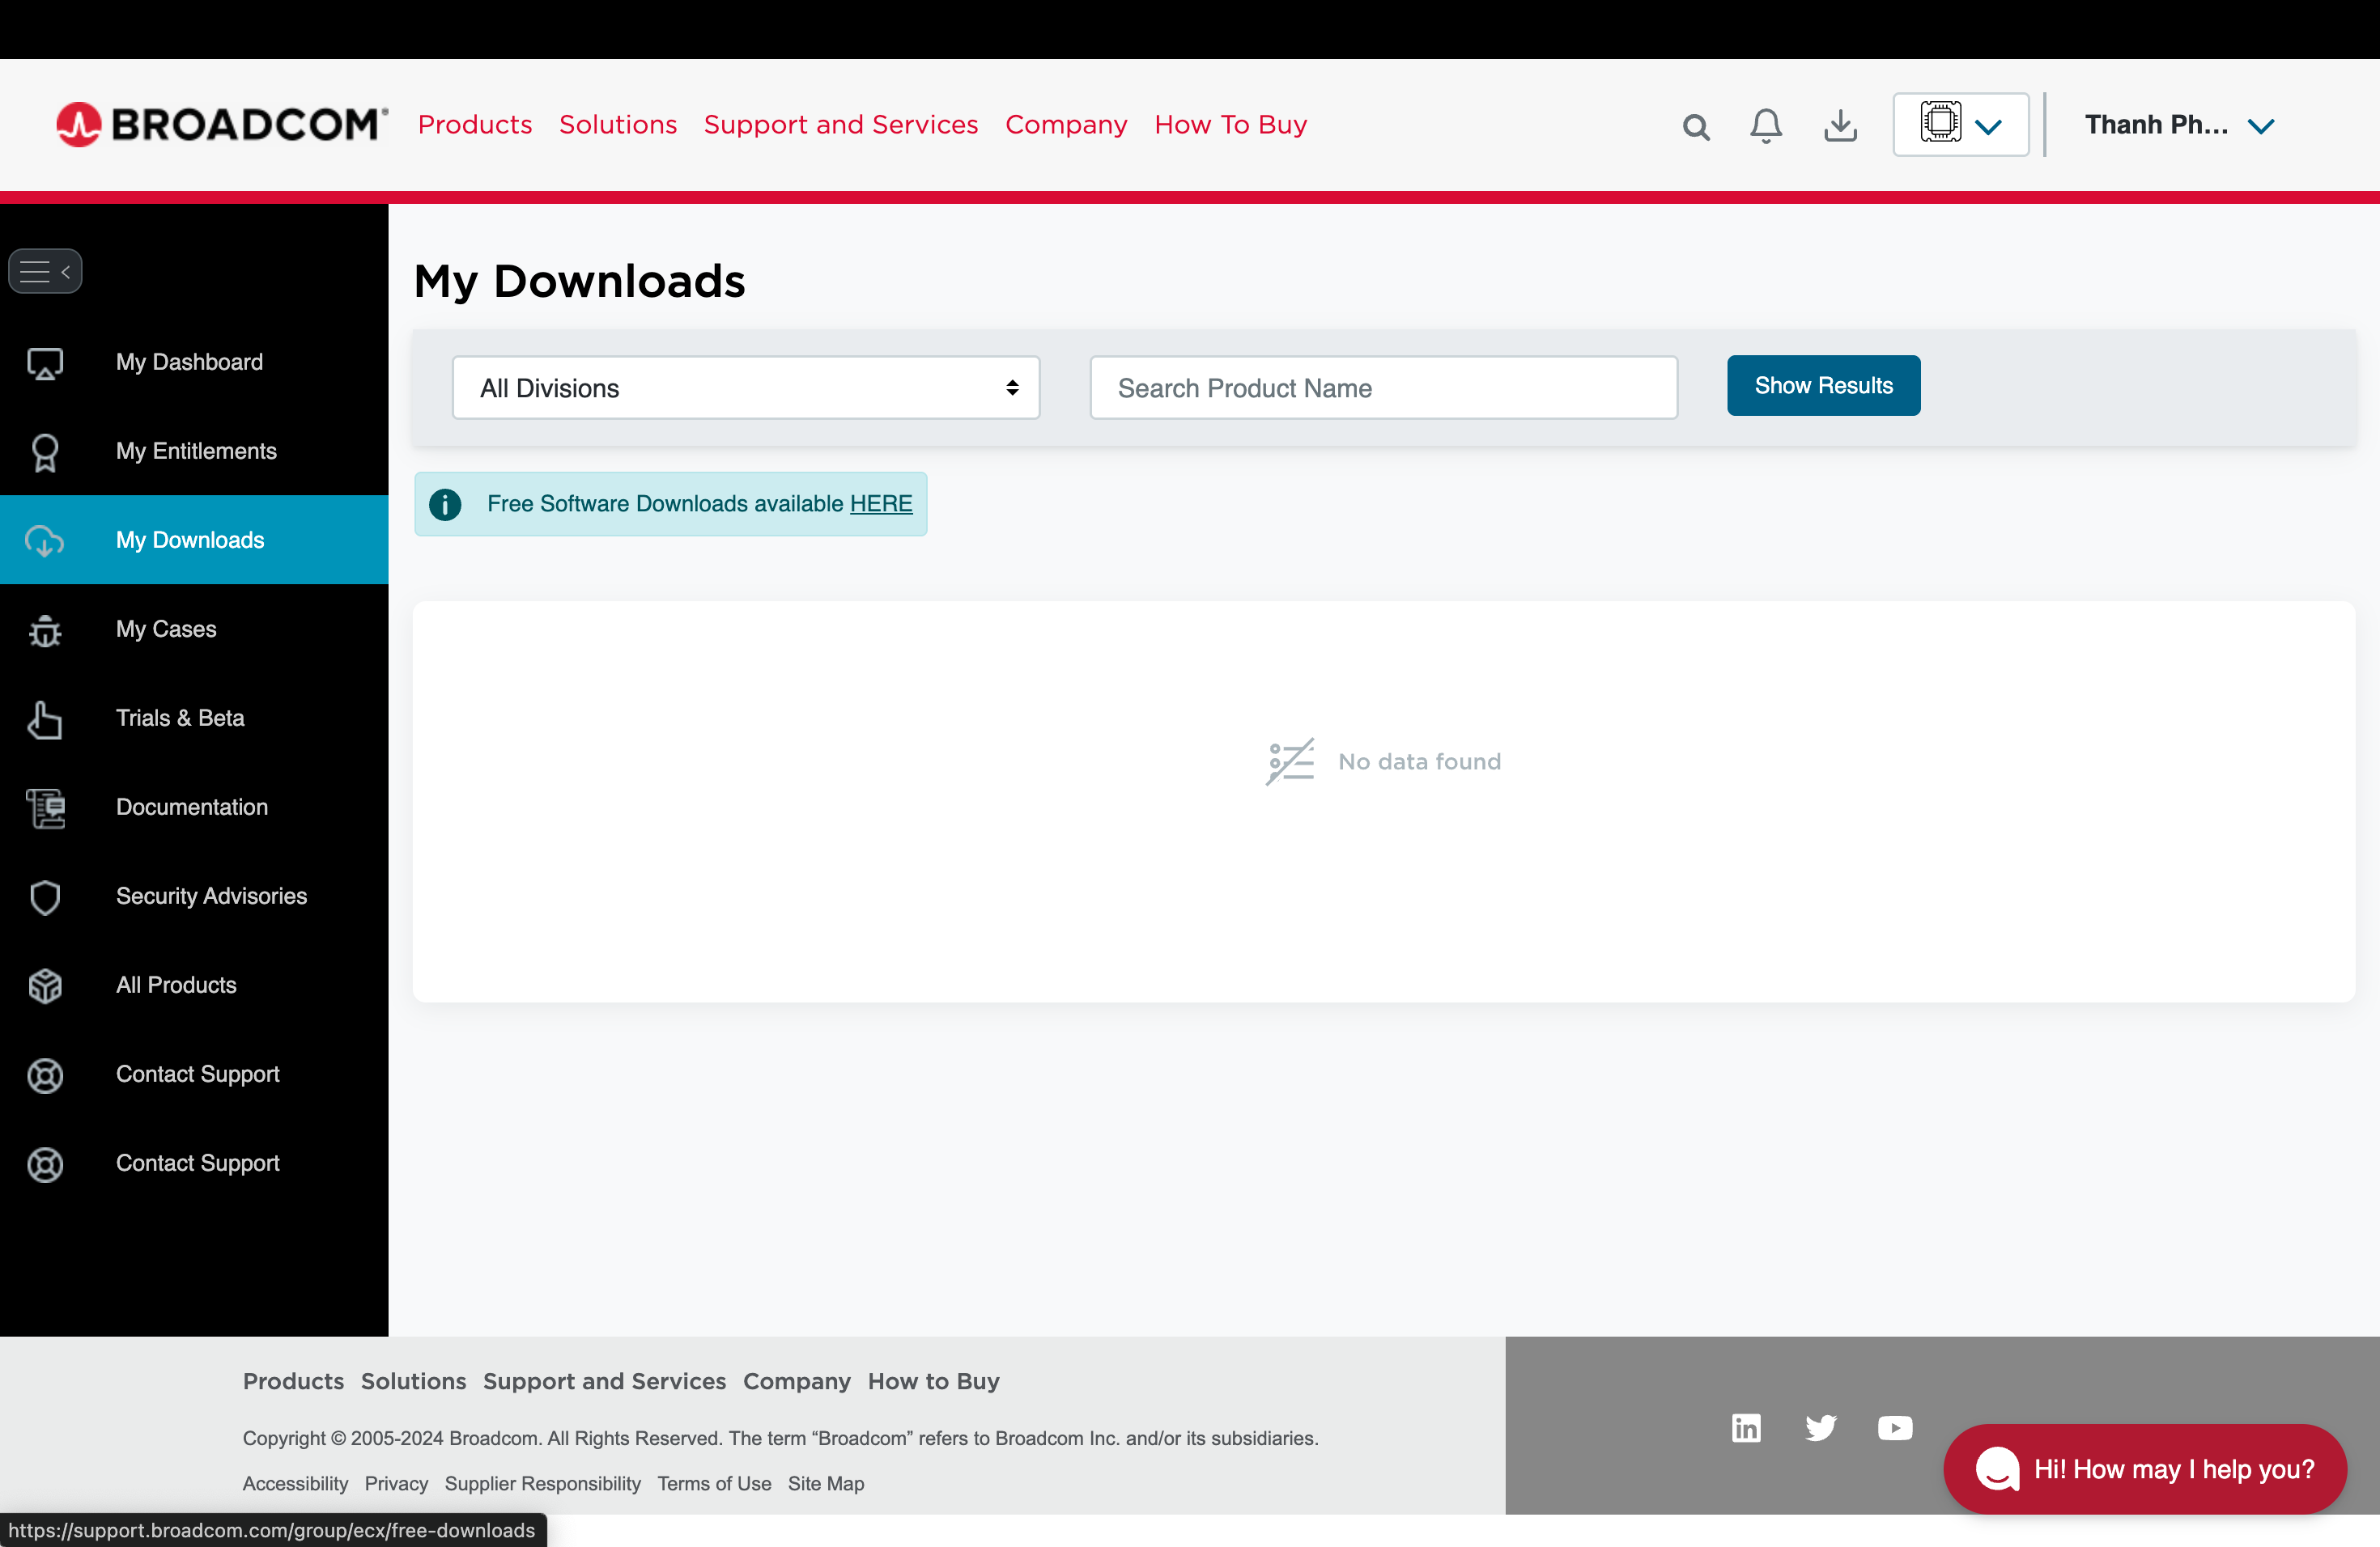The height and width of the screenshot is (1547, 2380).
Task: Open the Products top navigation menu
Action: 475,124
